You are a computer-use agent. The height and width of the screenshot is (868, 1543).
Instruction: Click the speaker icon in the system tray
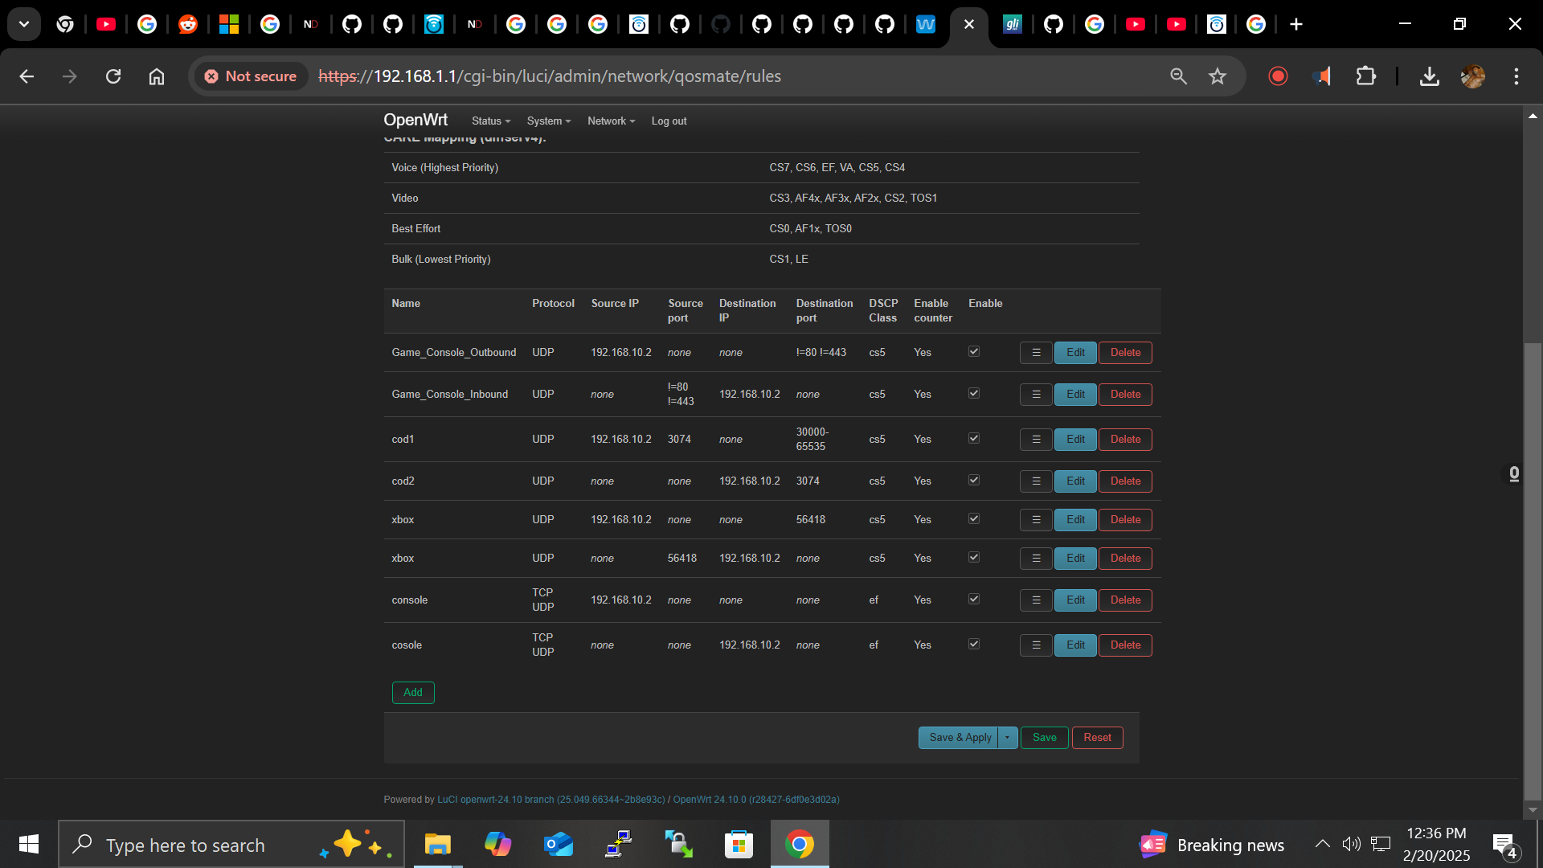point(1352,844)
